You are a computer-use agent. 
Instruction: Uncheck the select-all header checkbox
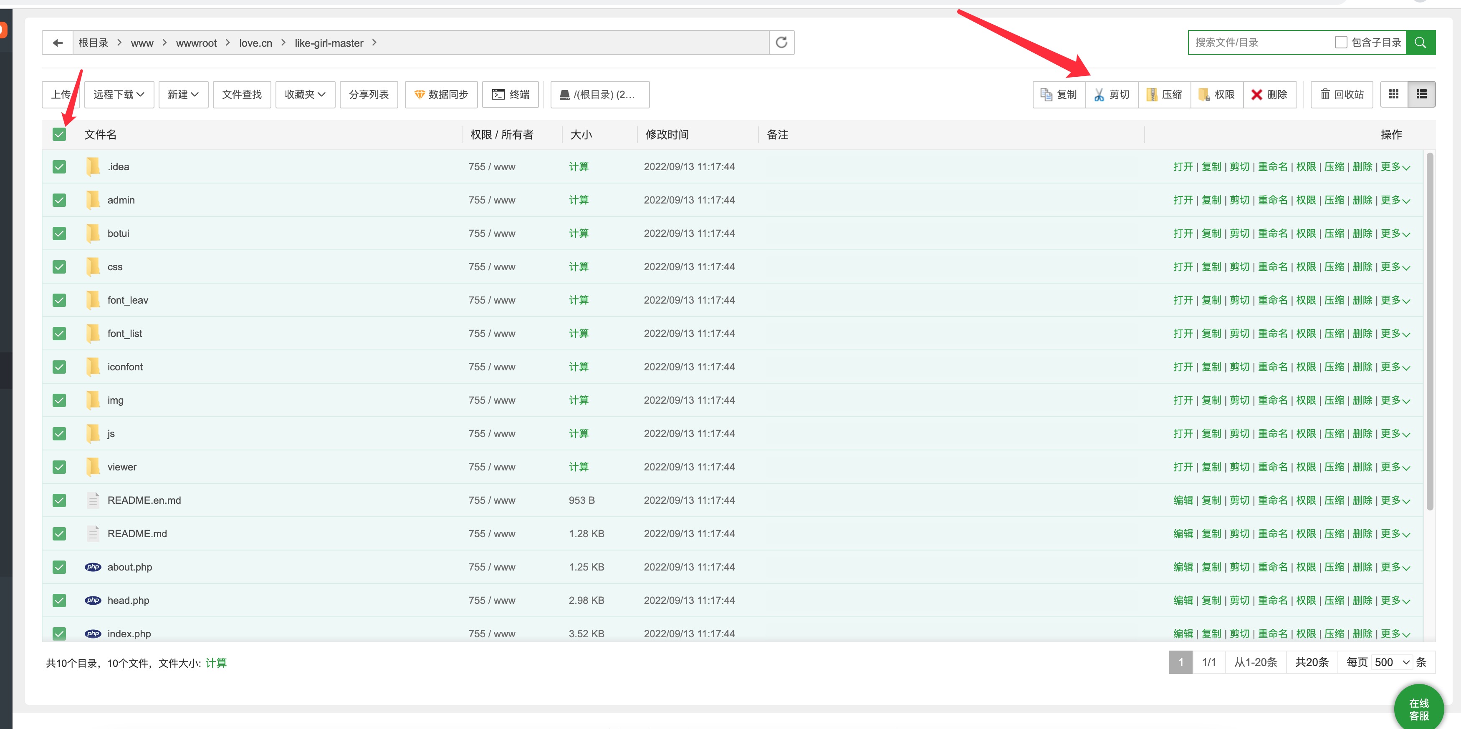tap(59, 134)
